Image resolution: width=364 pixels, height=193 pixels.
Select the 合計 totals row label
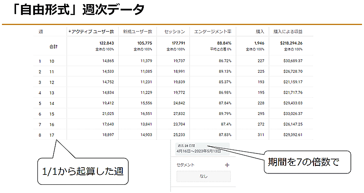tap(54, 46)
